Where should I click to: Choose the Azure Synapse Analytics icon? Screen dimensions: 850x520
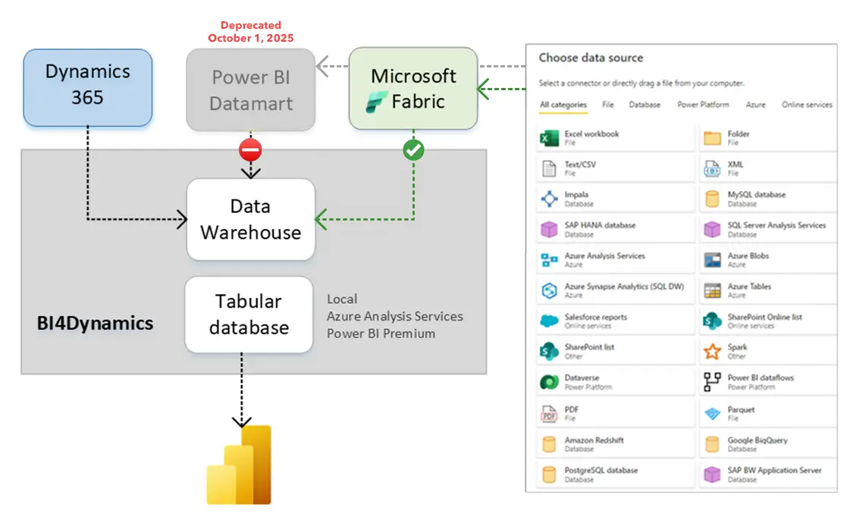549,291
